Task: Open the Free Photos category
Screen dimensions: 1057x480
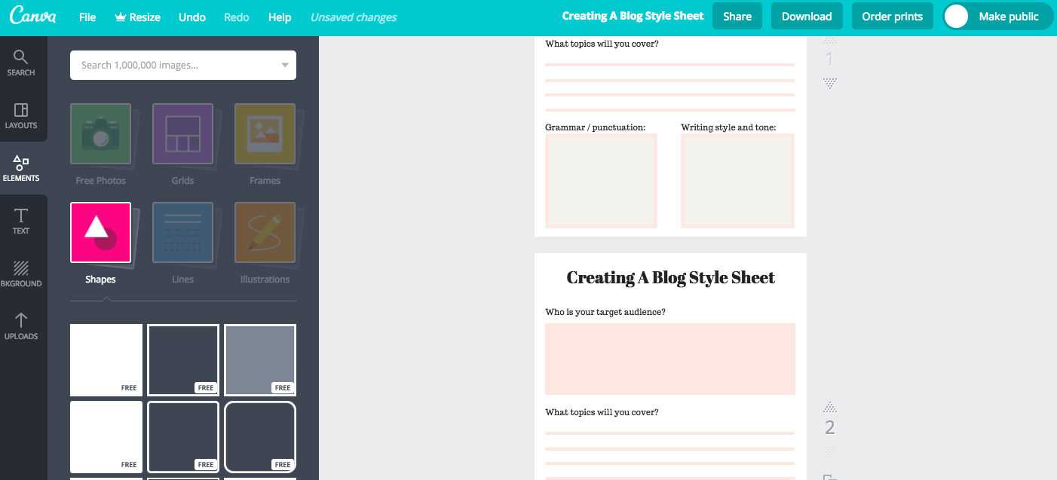Action: 100,133
